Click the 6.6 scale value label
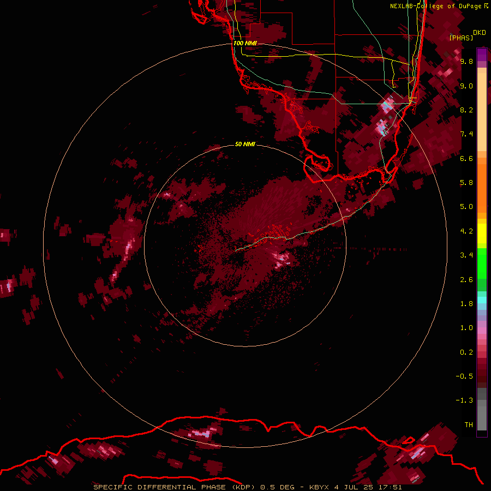 466,158
